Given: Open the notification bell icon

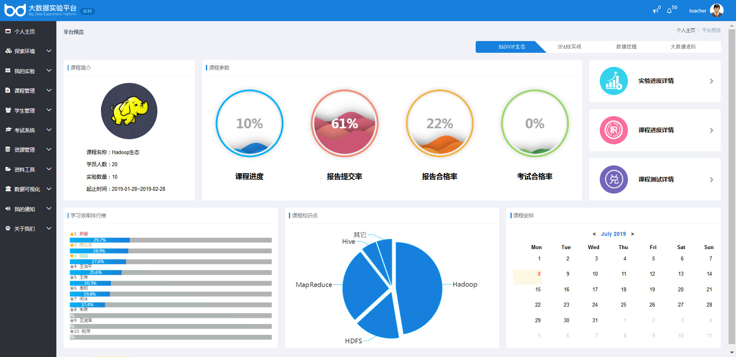Looking at the screenshot, I should [669, 11].
